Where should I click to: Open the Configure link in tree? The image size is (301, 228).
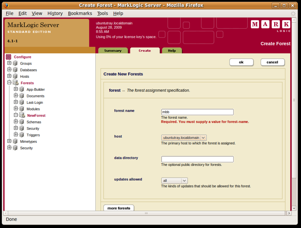(22, 57)
